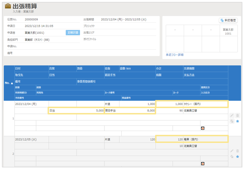245x169 pixels.
Task: Click the orange receipt icon in row 1
Action: (x=203, y=128)
